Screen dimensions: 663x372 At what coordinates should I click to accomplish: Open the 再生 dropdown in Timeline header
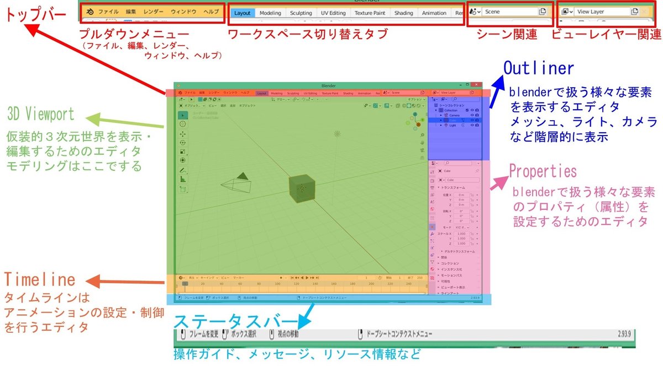tap(193, 278)
